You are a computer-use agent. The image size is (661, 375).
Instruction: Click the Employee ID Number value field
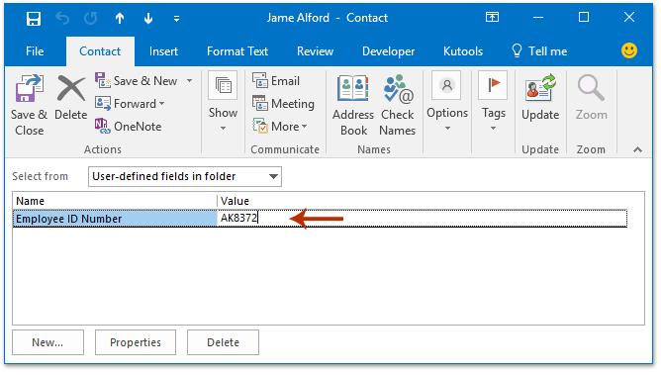[422, 219]
